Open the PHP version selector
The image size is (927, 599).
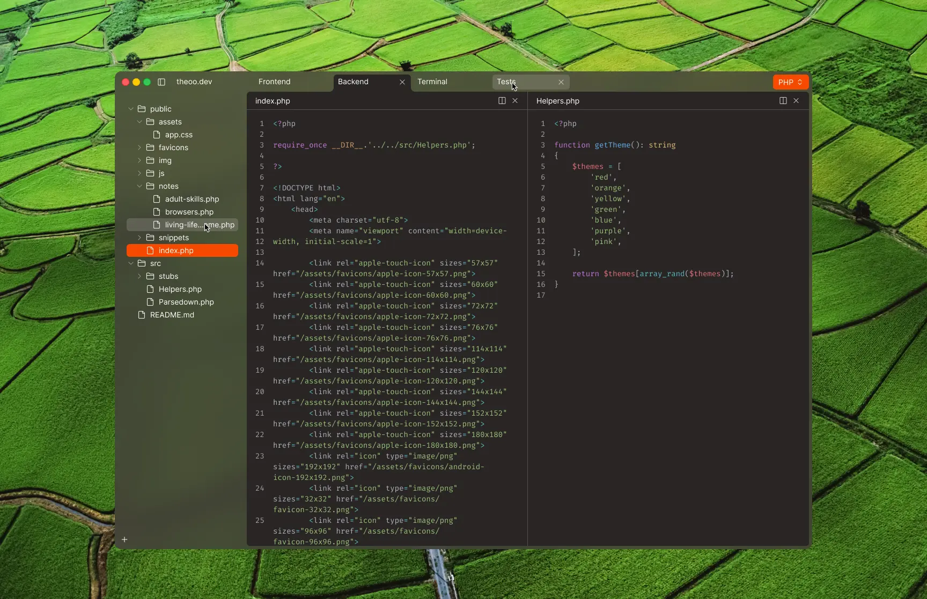click(790, 82)
